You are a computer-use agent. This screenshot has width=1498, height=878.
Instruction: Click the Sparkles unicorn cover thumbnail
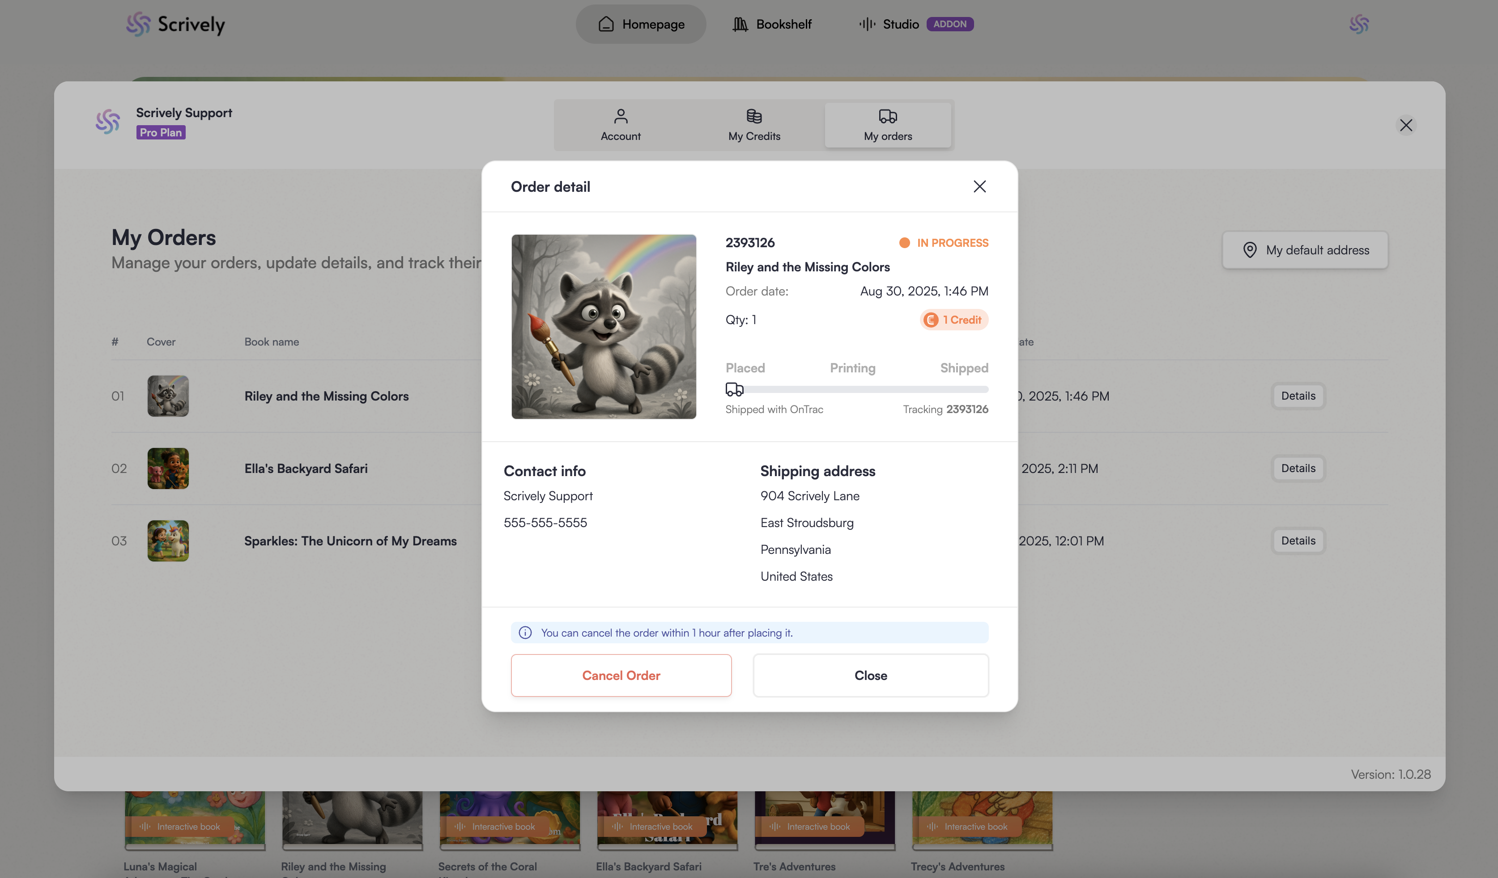tap(168, 540)
